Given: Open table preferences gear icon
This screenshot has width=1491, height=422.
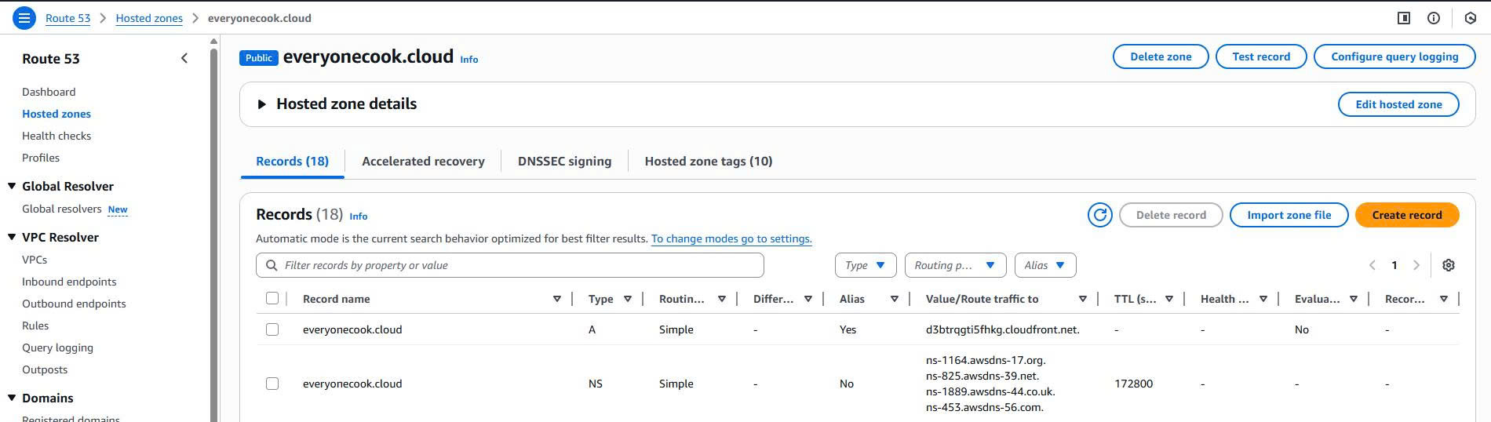Looking at the screenshot, I should coord(1449,265).
